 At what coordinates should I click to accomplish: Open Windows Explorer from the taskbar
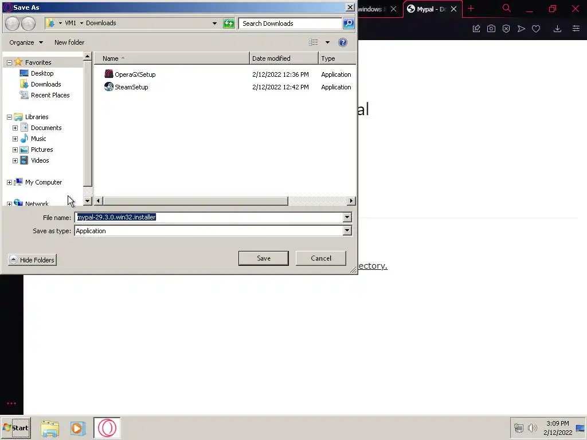(x=50, y=428)
